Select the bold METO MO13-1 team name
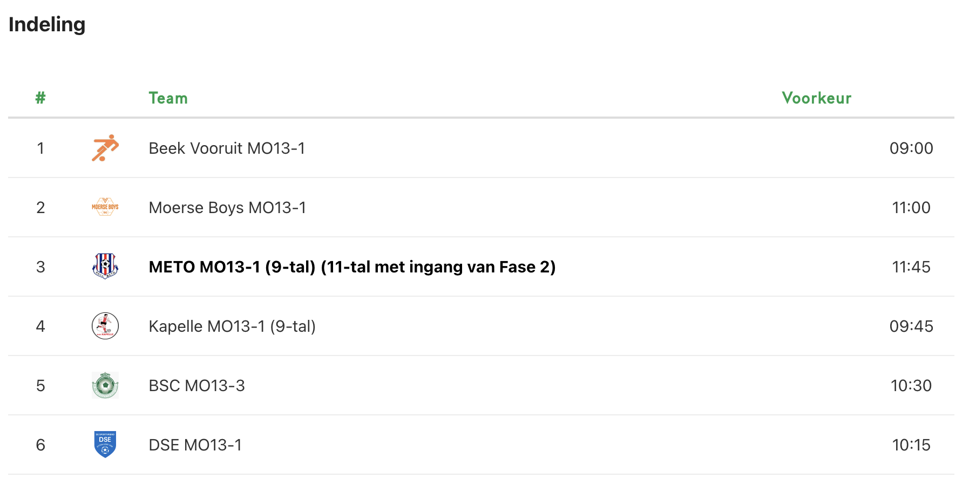 (x=352, y=267)
